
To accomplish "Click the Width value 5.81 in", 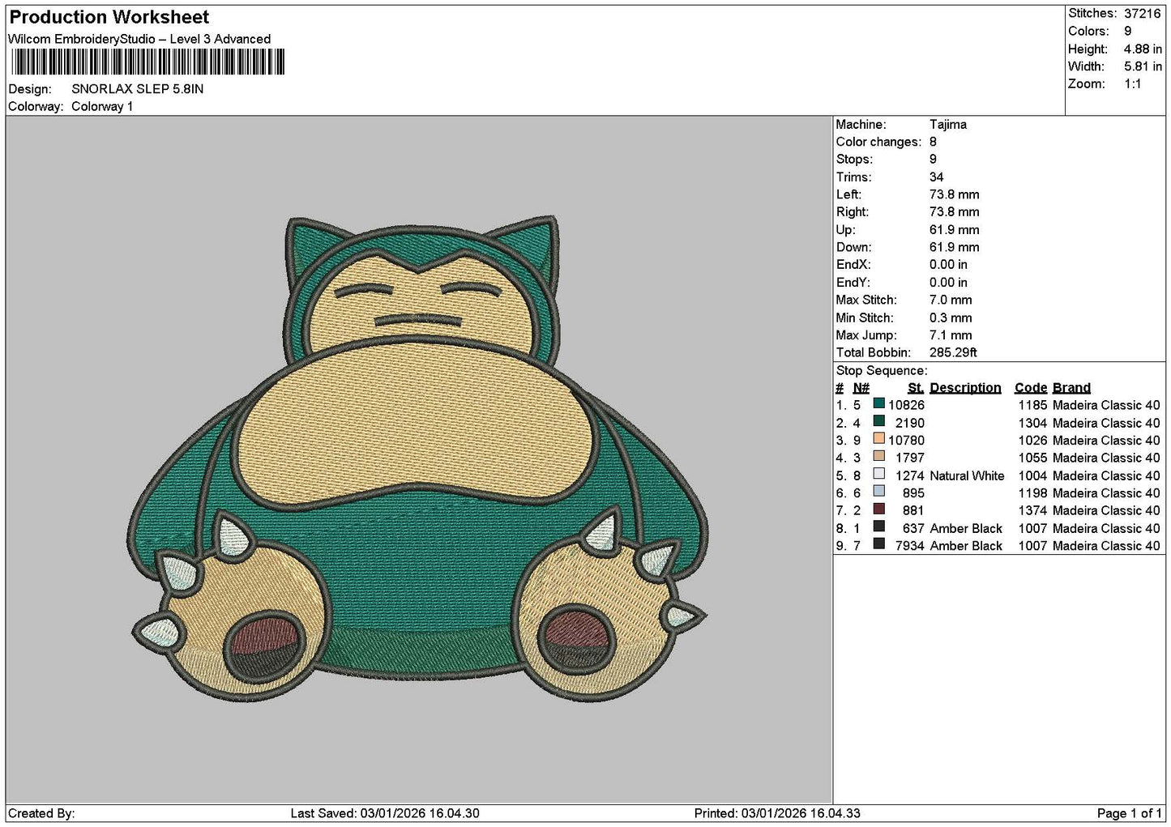I will (1143, 66).
